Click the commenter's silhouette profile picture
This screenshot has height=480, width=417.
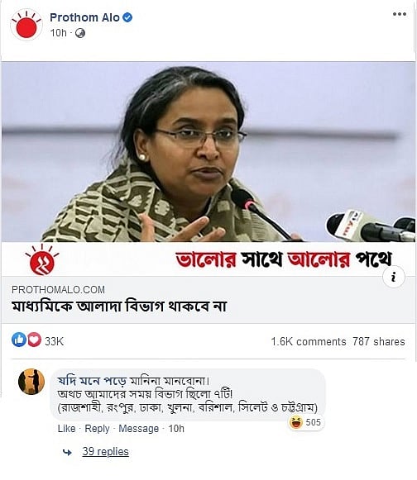pyautogui.click(x=31, y=382)
